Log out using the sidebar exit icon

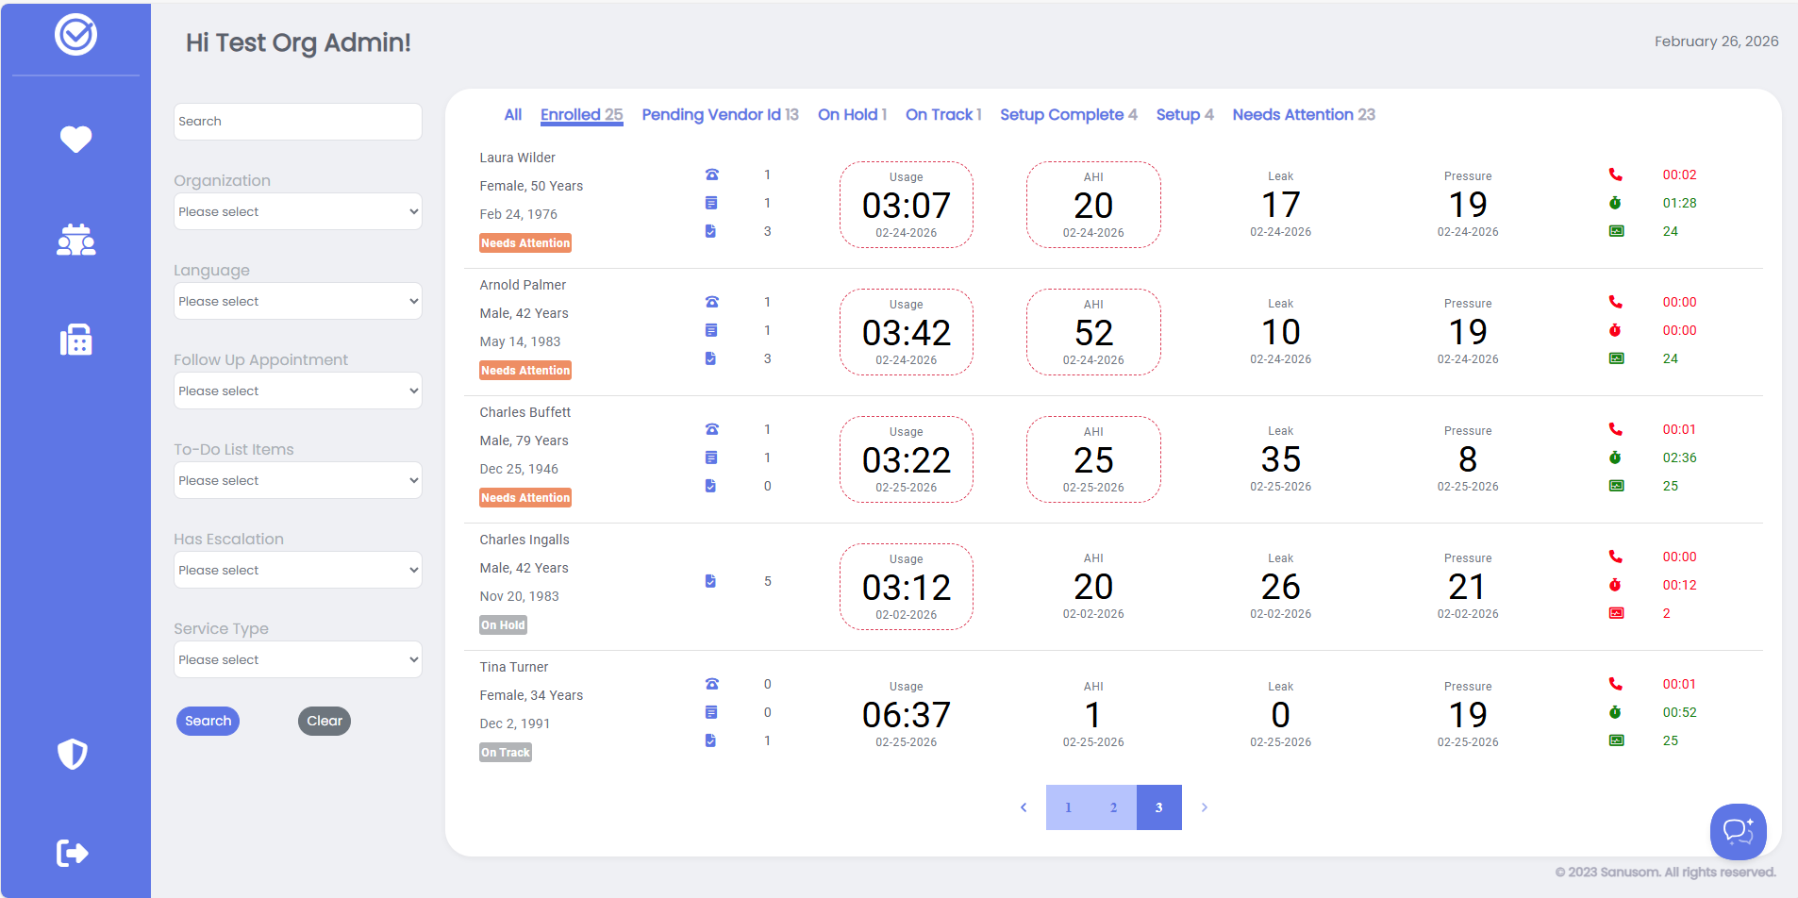[75, 853]
